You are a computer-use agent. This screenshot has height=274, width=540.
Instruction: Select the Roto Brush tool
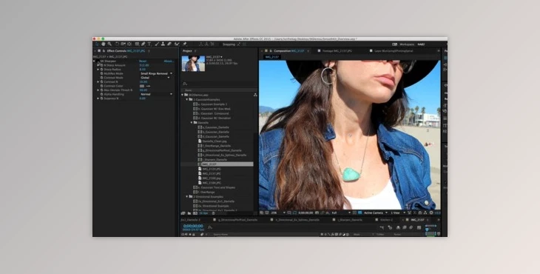(177, 44)
